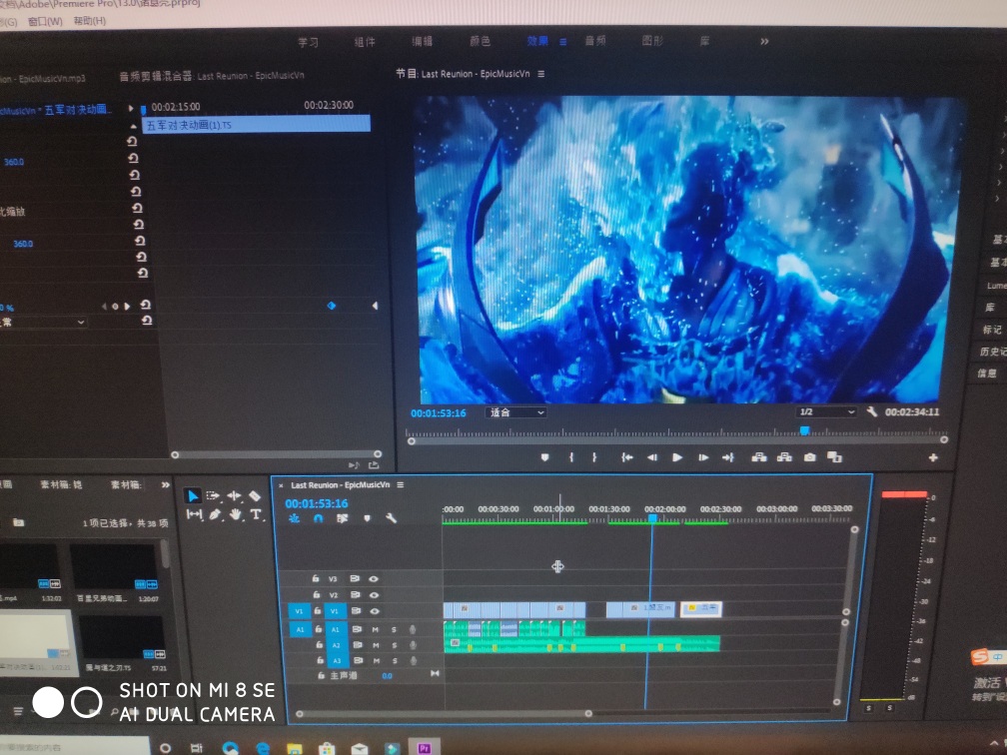Switch to the 组件 workspace
This screenshot has height=755, width=1007.
tap(365, 42)
